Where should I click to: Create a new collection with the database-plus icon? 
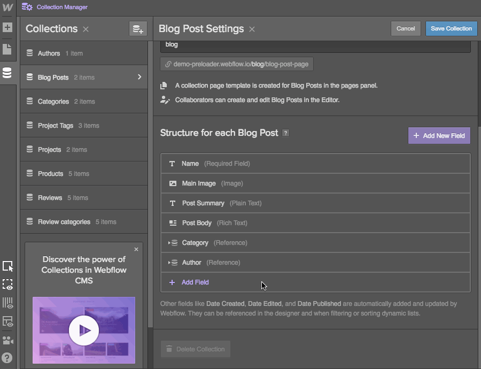click(x=138, y=29)
